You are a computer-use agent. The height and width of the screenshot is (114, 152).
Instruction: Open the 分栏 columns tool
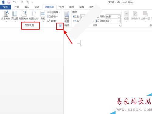point(43,16)
